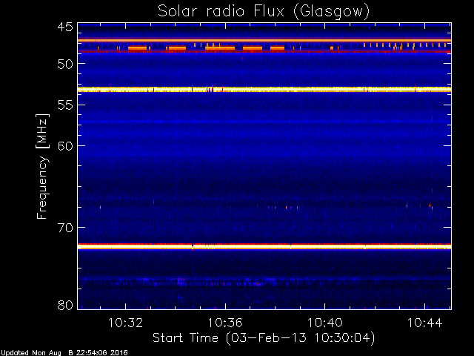The width and height of the screenshot is (474, 356).
Task: Click the '55' frequency tick label
Action: click(x=66, y=105)
